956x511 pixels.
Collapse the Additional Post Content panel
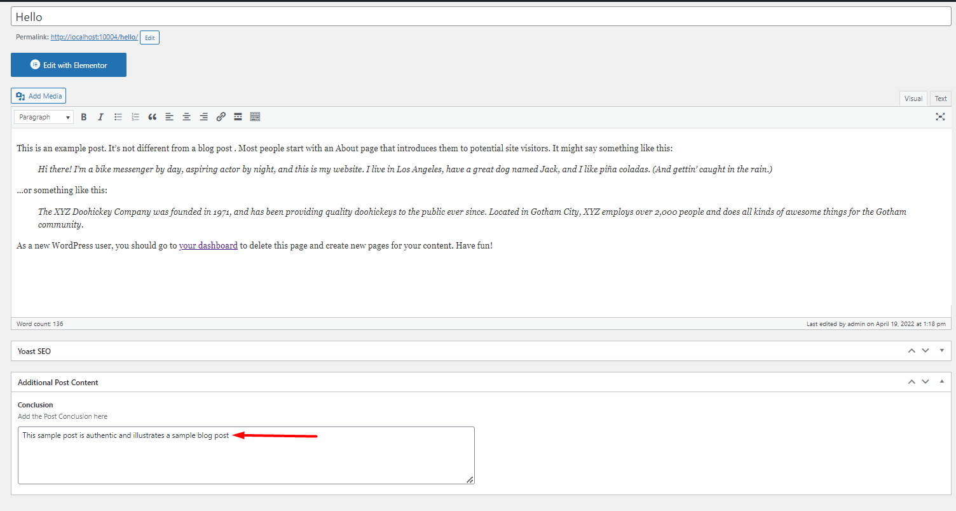click(x=941, y=381)
